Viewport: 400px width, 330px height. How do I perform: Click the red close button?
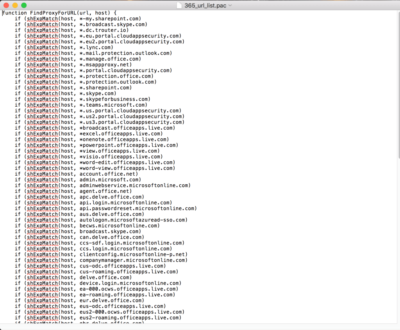[x=6, y=6]
